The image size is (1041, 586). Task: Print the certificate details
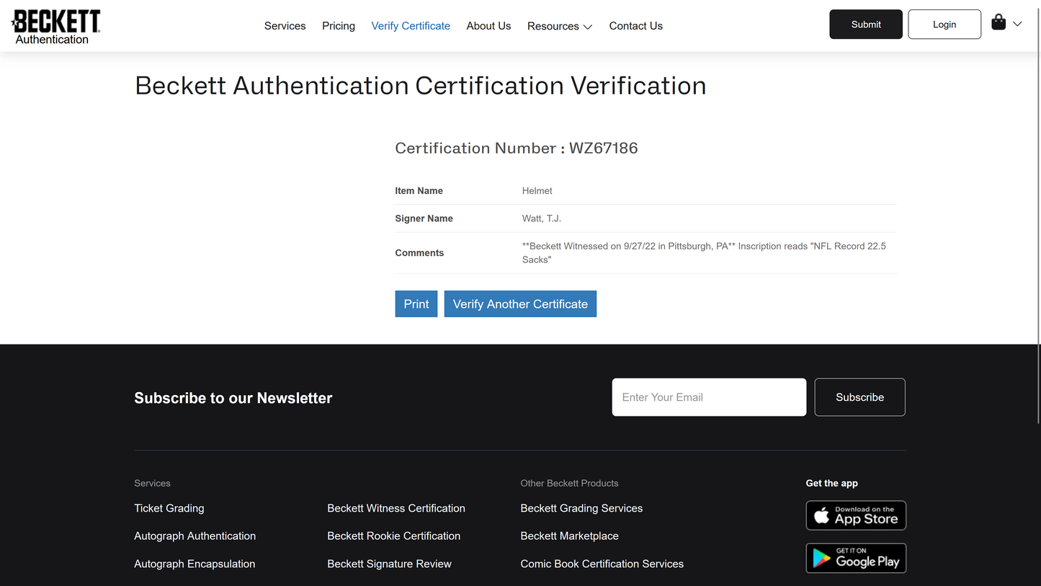pos(416,303)
